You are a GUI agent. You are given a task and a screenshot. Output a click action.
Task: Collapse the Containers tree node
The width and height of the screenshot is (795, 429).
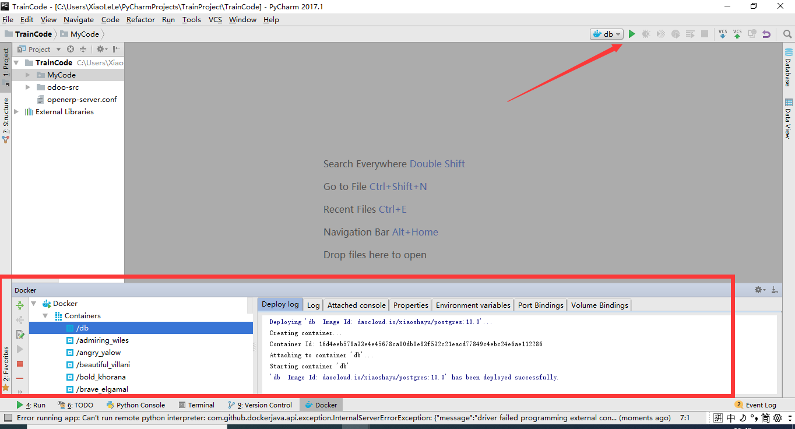[45, 315]
